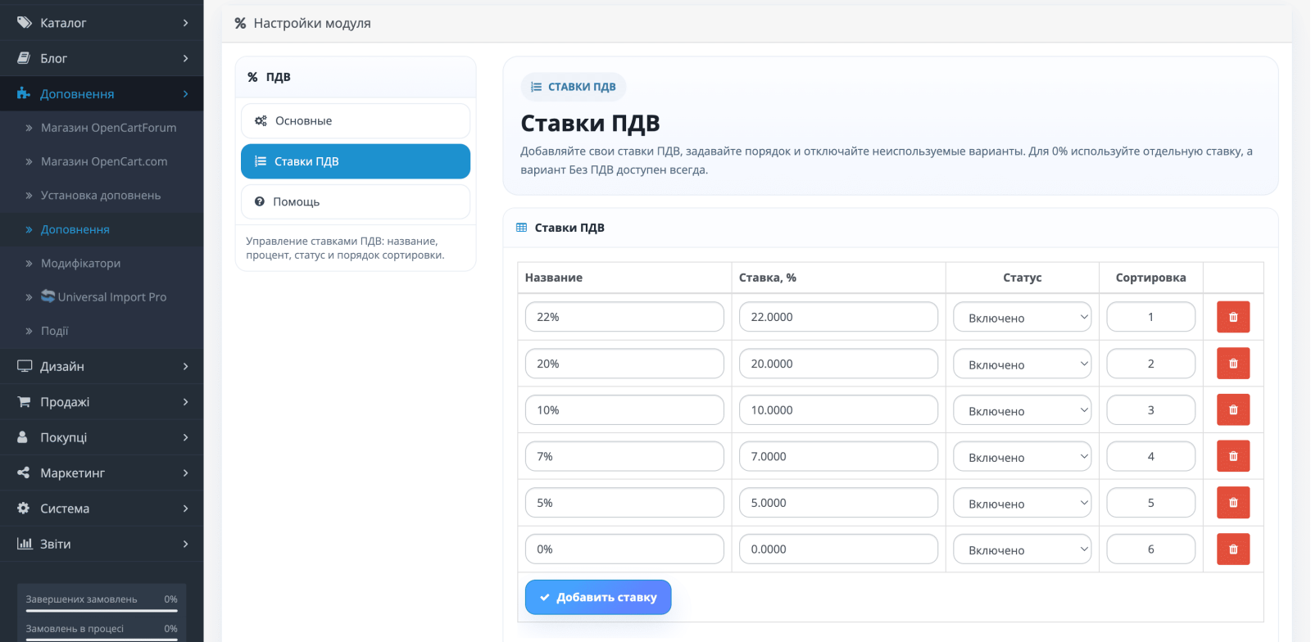Expand the Маркетинг menu section
The width and height of the screenshot is (1311, 642).
[x=102, y=472]
